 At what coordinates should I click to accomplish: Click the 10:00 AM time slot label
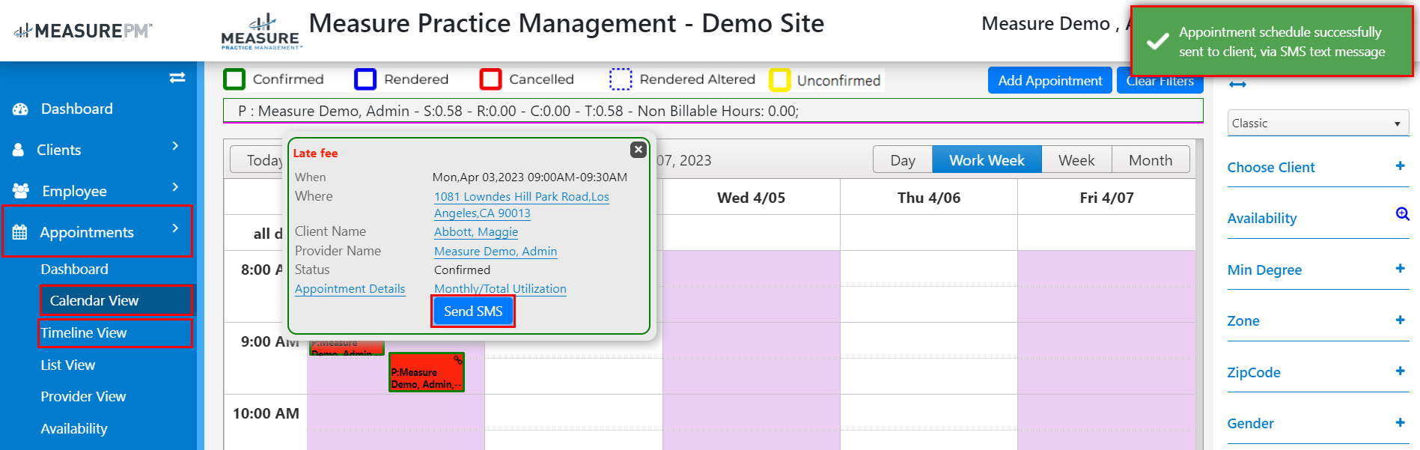coord(266,413)
